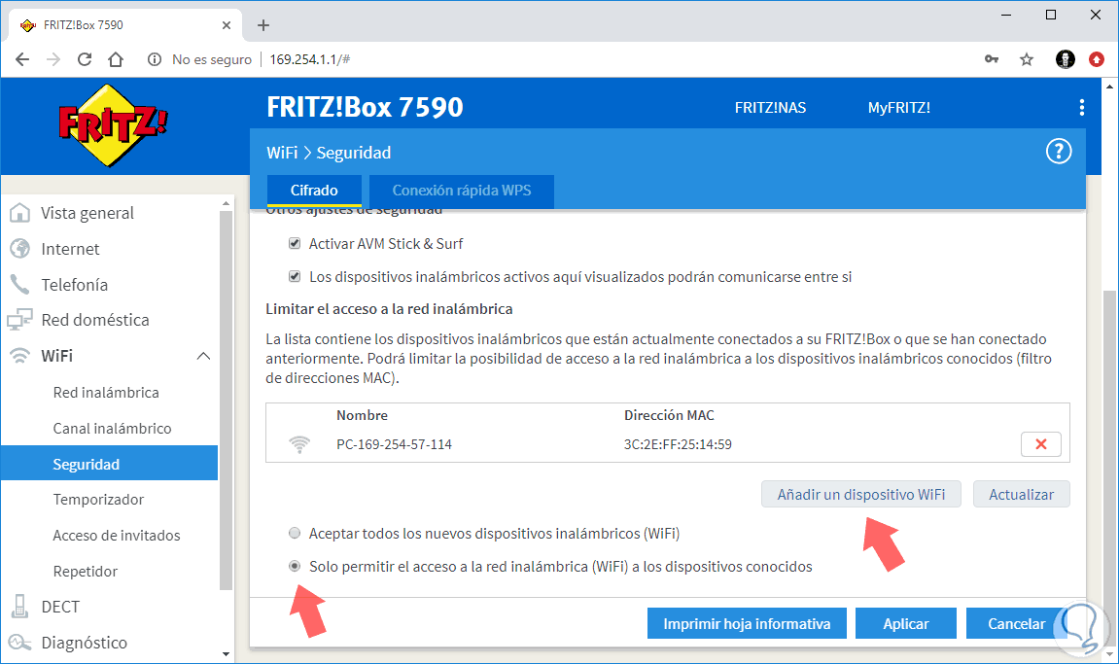The height and width of the screenshot is (664, 1119).
Task: Click Cancelar button
Action: [1016, 624]
